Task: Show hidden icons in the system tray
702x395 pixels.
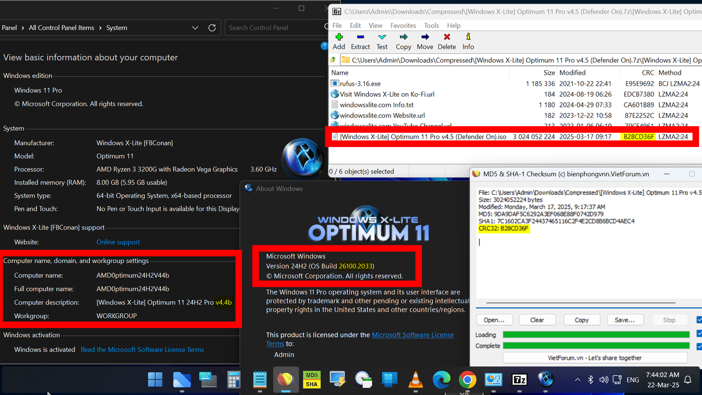Action: pyautogui.click(x=578, y=379)
